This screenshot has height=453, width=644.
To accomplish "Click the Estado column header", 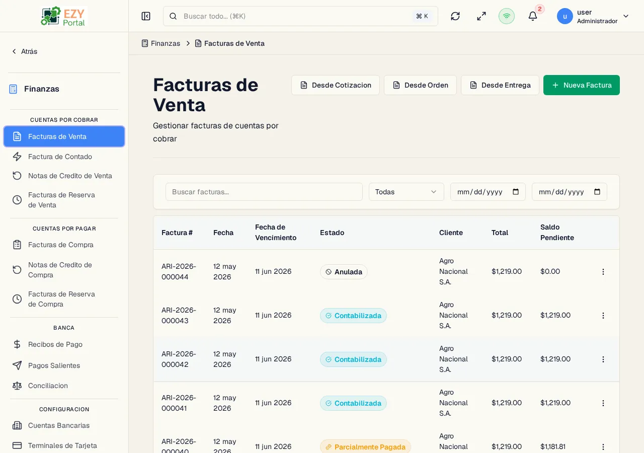I will 332,233.
